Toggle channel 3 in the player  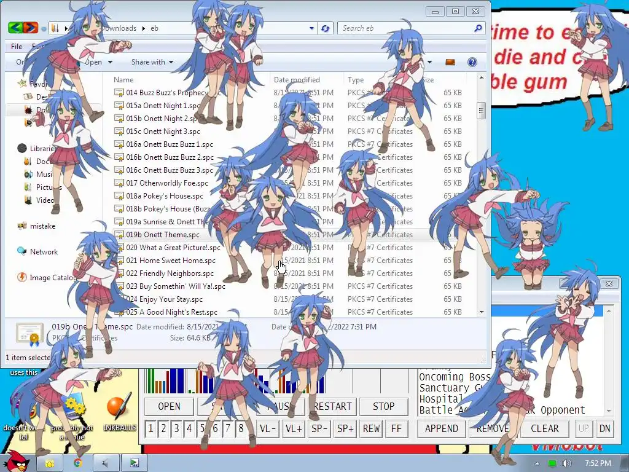(176, 428)
